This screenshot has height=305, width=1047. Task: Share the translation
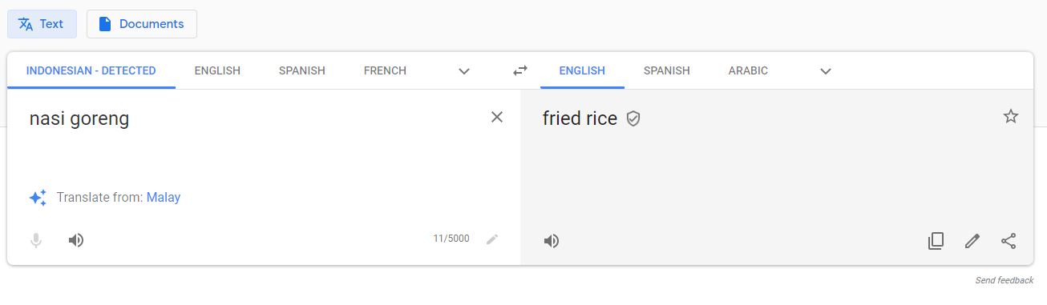(1009, 241)
